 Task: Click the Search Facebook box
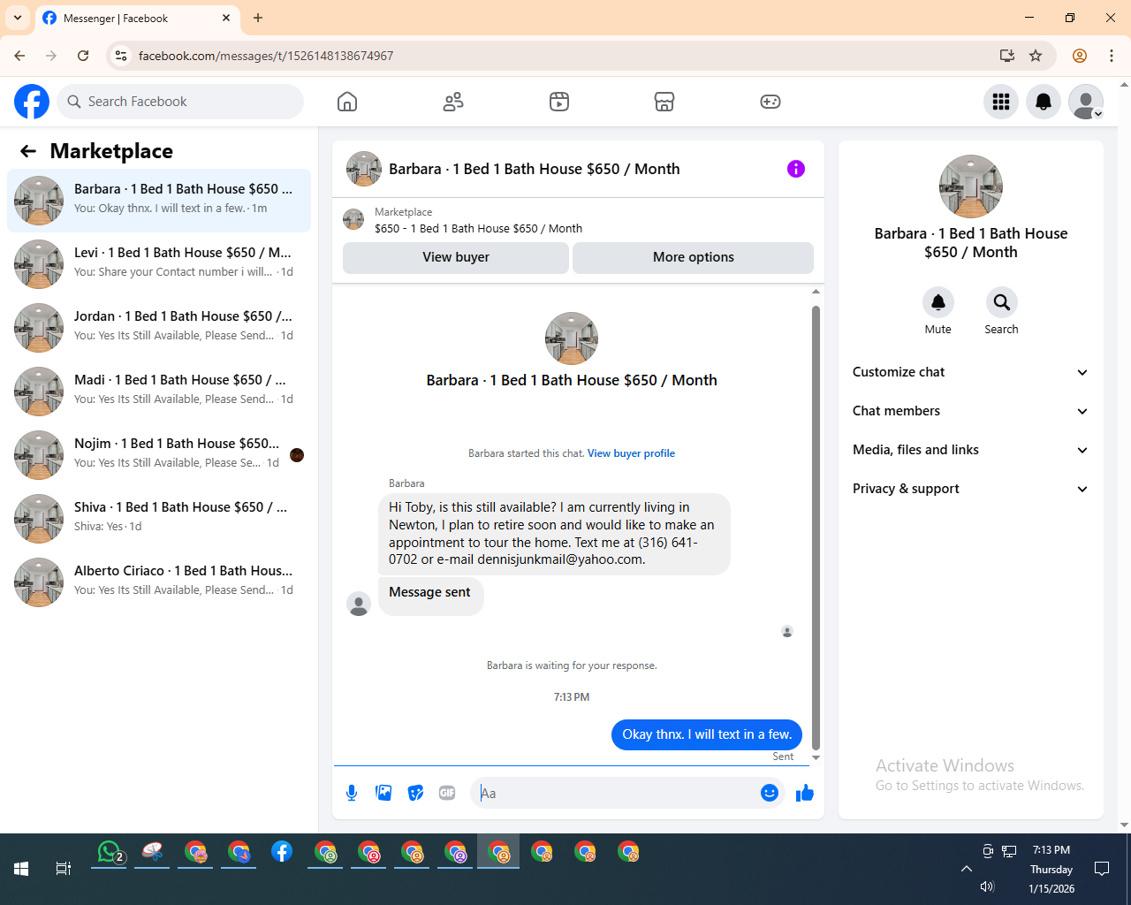180,102
